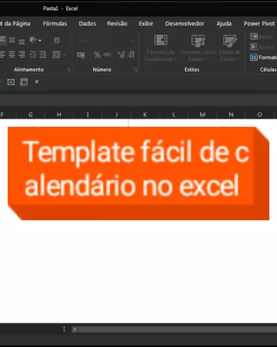The image size is (277, 347).
Task: Click the decrease decimal places icon
Action: (131, 55)
